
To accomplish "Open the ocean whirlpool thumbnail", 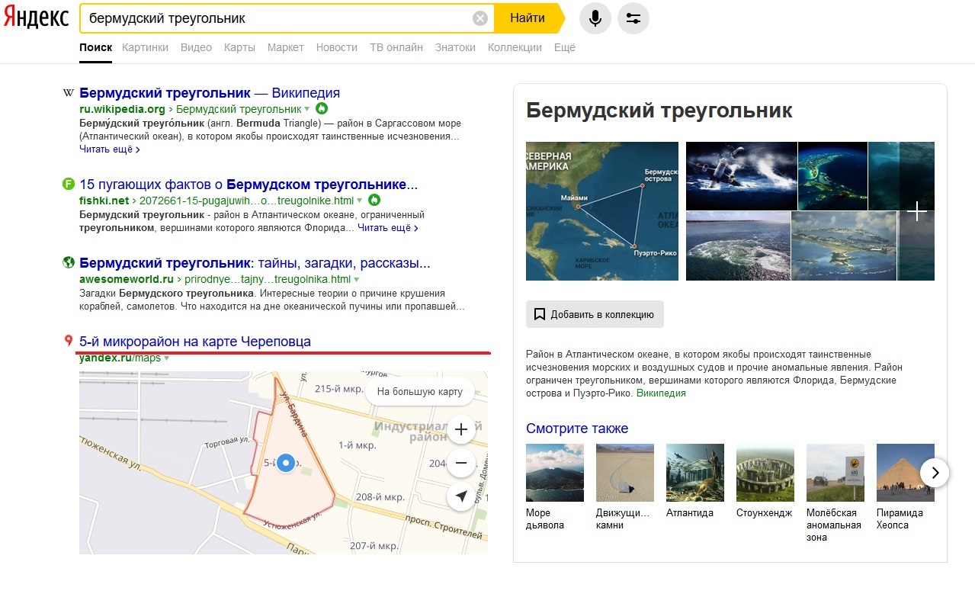I will 738,246.
